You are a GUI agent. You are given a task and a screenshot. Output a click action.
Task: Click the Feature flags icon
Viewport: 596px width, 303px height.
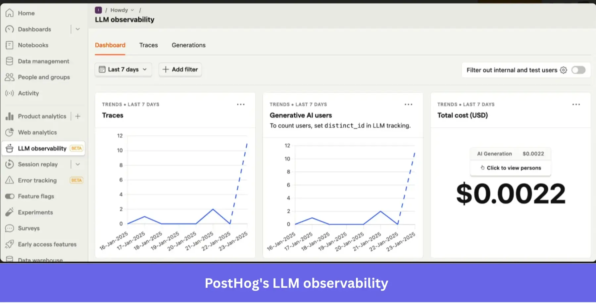(9, 196)
